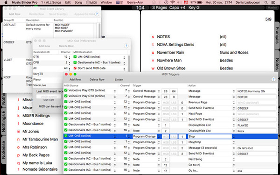
Task: Click the red flag input icon in the menu bar
Action: (186, 2)
